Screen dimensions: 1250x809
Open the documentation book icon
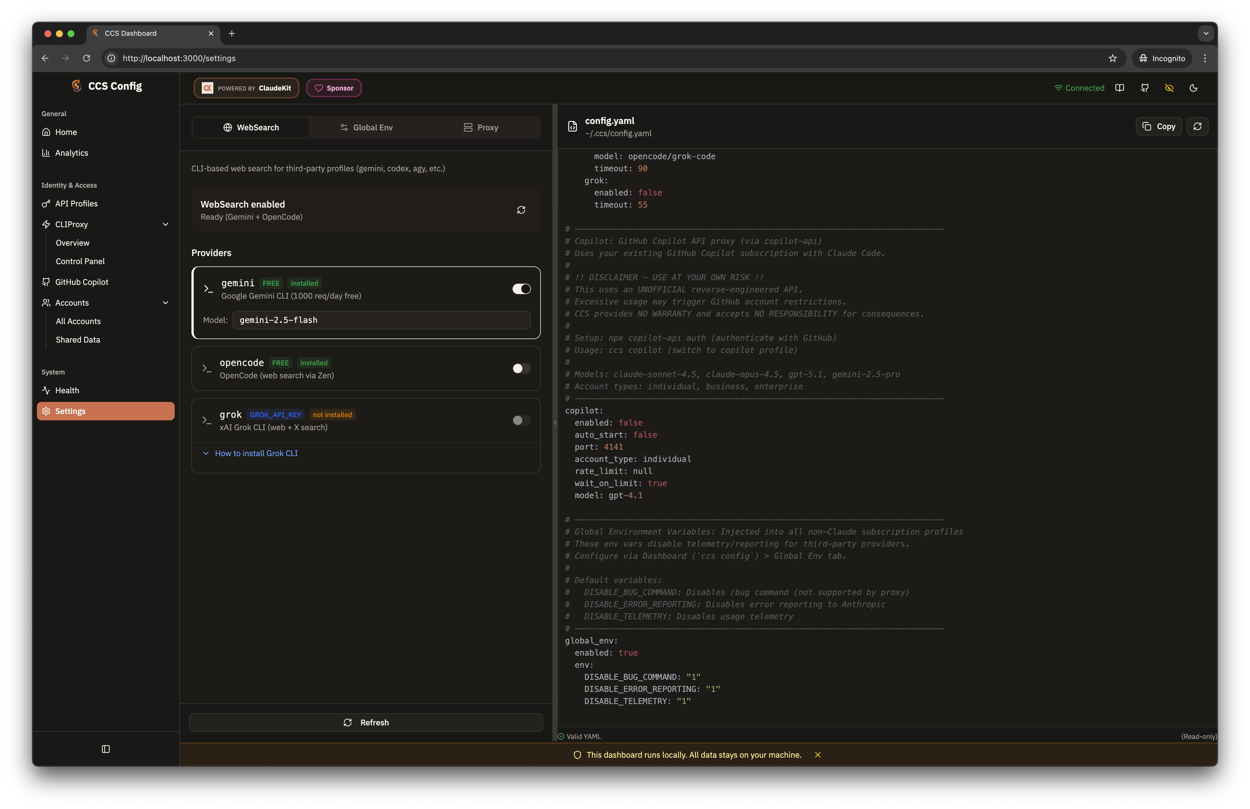coord(1120,88)
